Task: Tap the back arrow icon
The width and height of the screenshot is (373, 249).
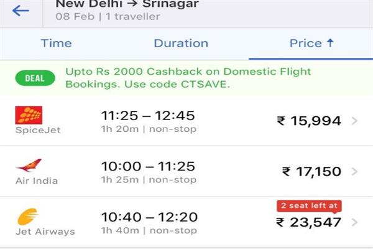Action: pos(21,11)
